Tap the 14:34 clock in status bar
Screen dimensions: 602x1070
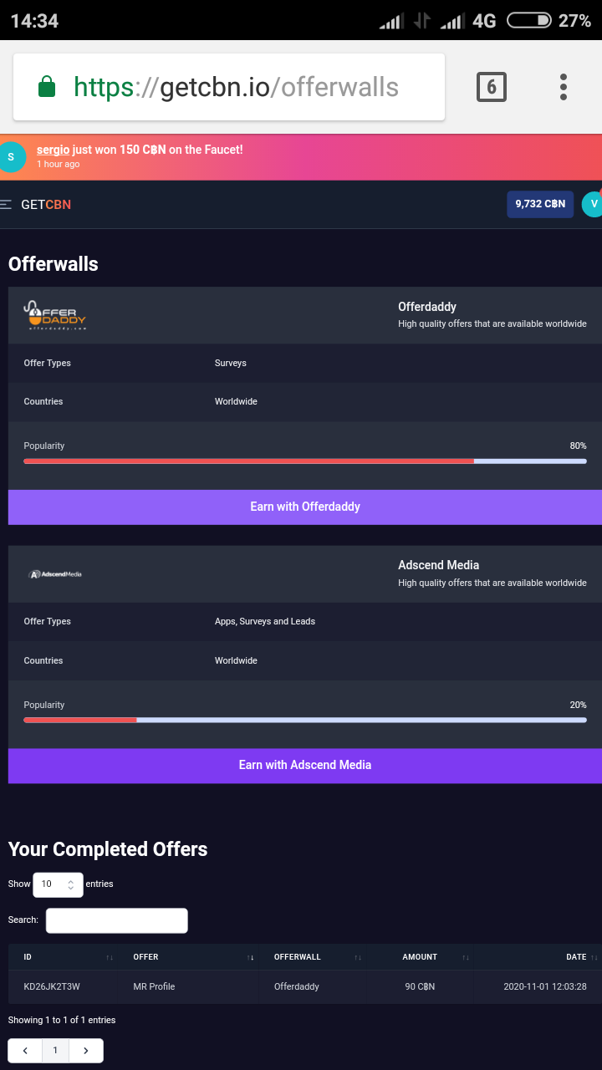click(34, 21)
